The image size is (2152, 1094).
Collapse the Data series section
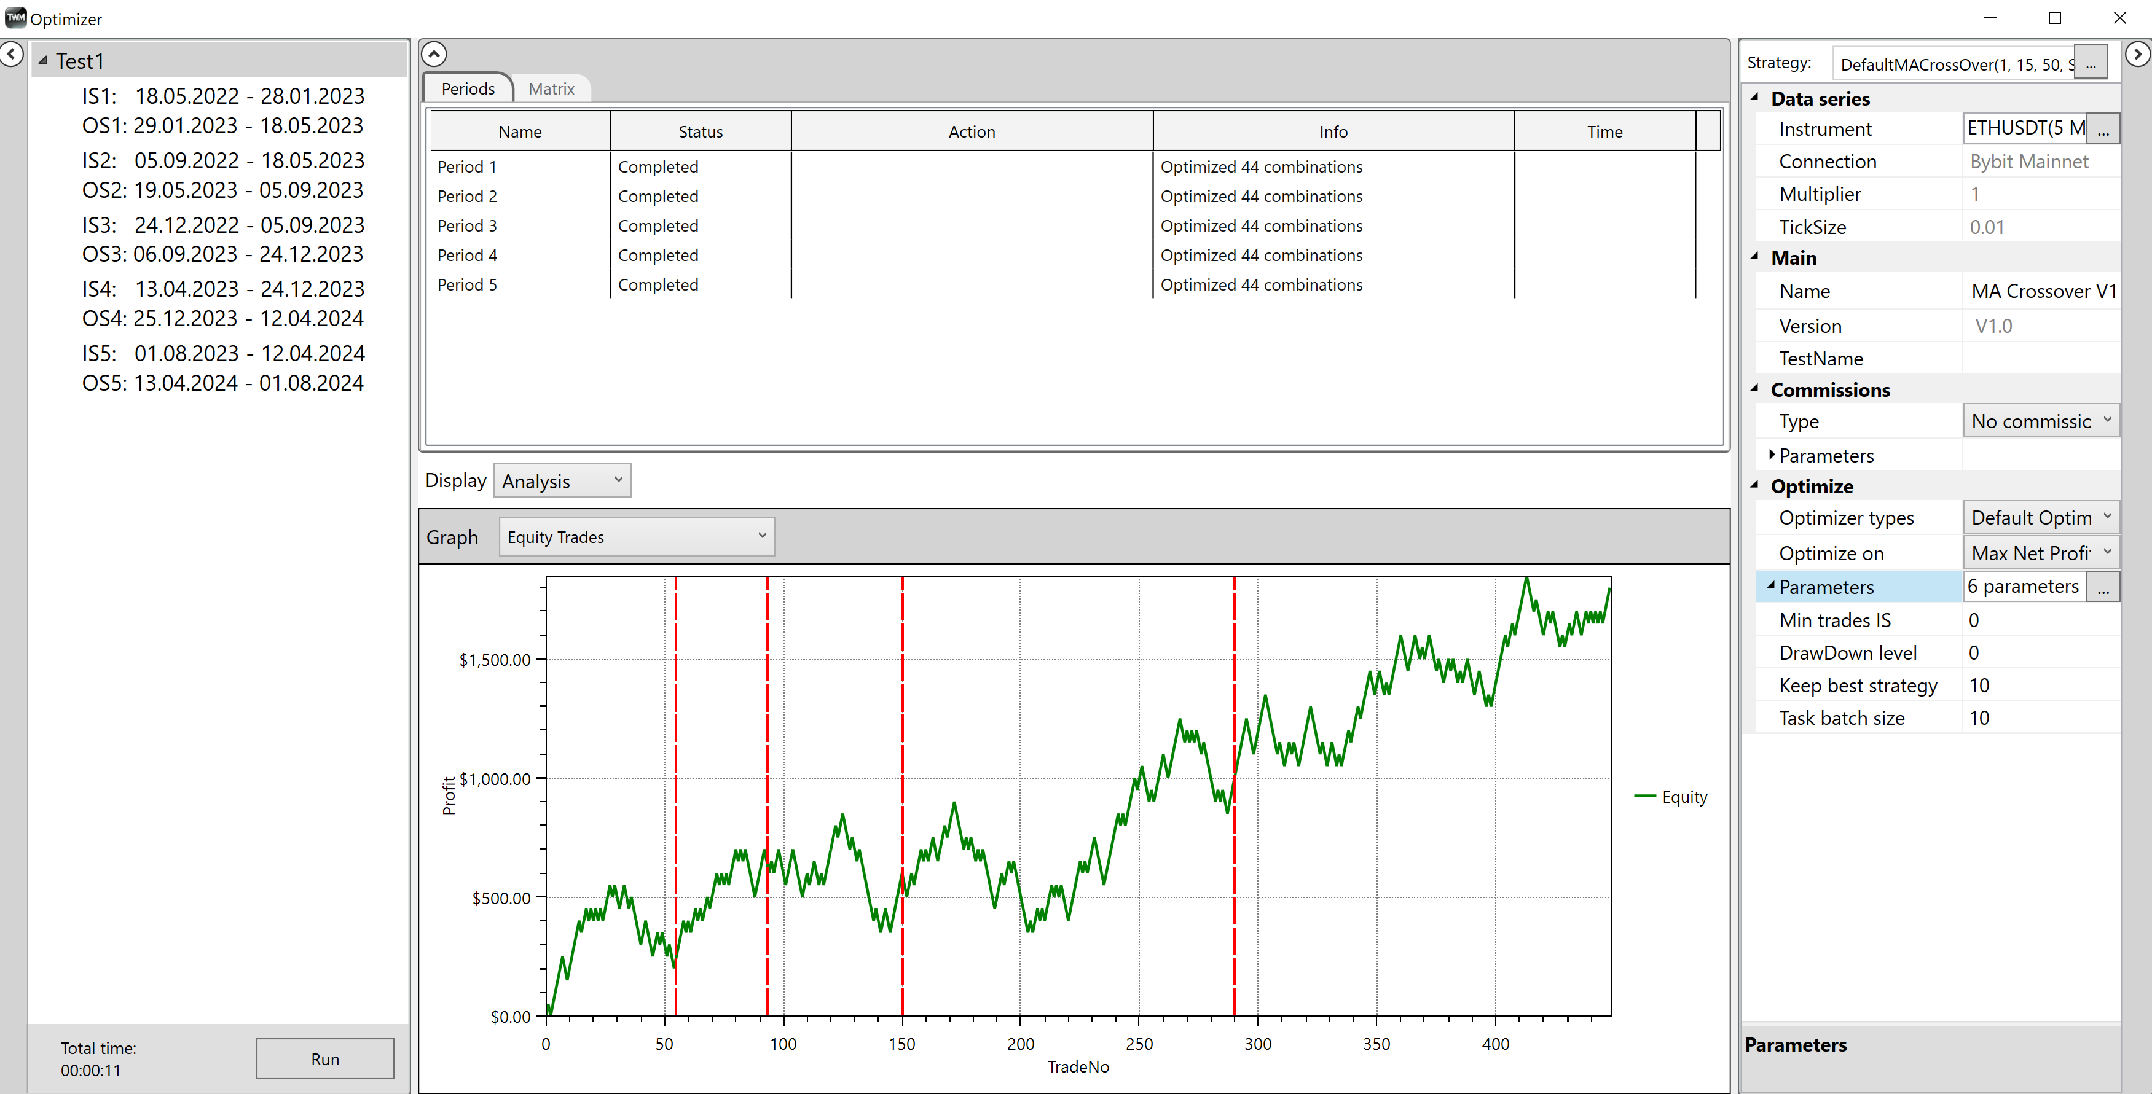click(x=1755, y=98)
